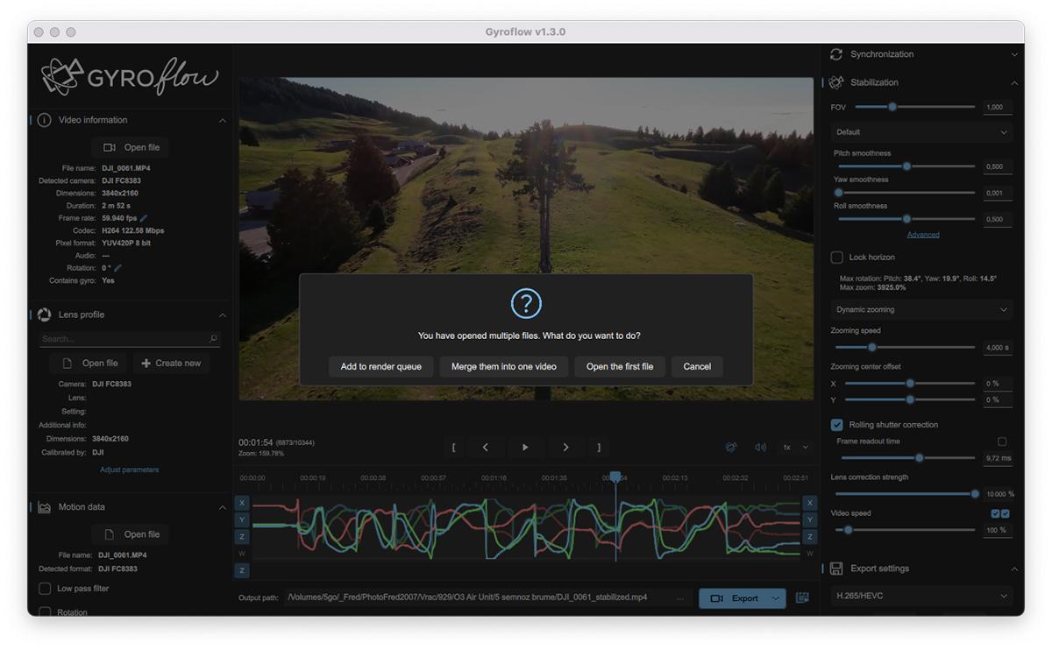Choose Add to render queue

[380, 366]
